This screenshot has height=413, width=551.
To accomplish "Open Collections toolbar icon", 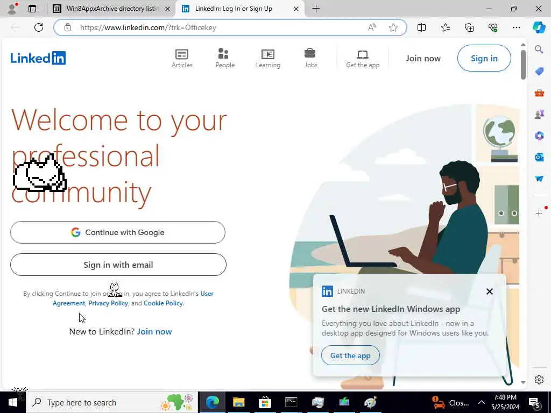I will (x=469, y=27).
